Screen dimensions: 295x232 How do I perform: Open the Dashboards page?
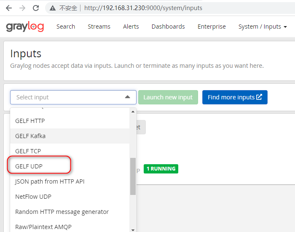[168, 27]
